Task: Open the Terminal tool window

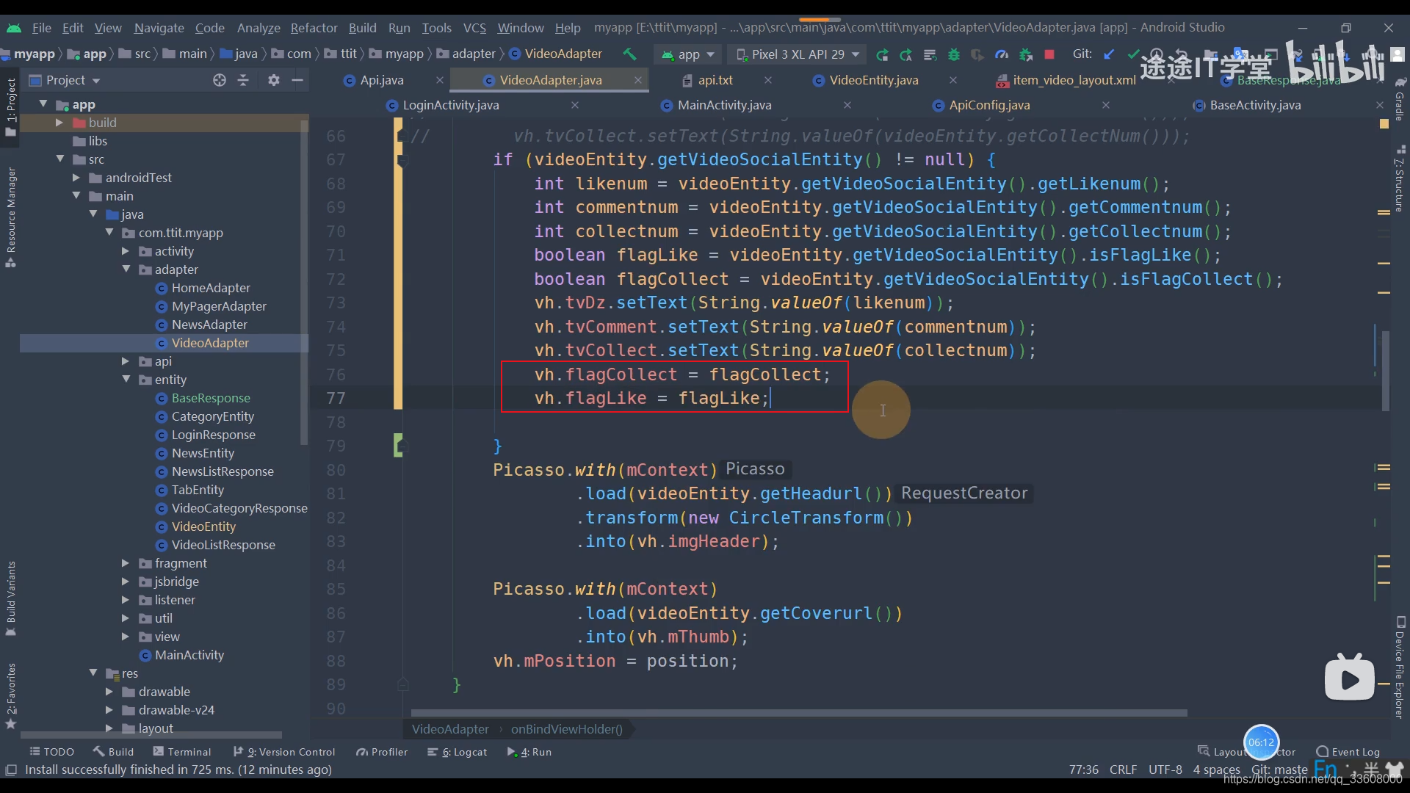Action: point(181,751)
